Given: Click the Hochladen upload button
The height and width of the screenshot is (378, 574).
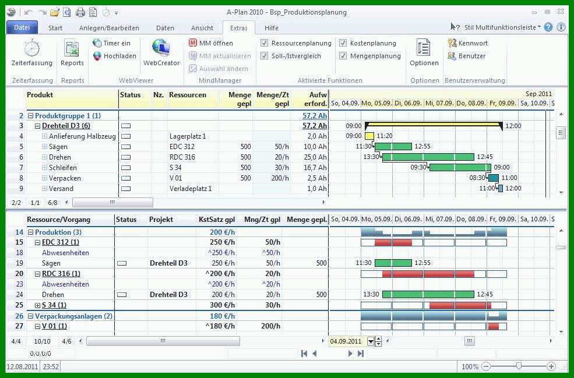Looking at the screenshot, I should (x=115, y=56).
